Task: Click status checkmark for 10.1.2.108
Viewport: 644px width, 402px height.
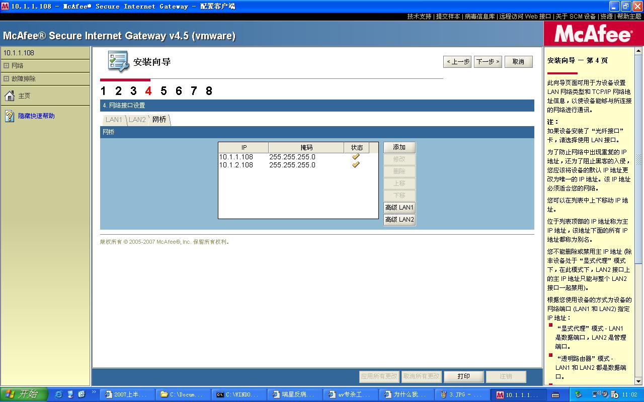Action: [x=356, y=165]
